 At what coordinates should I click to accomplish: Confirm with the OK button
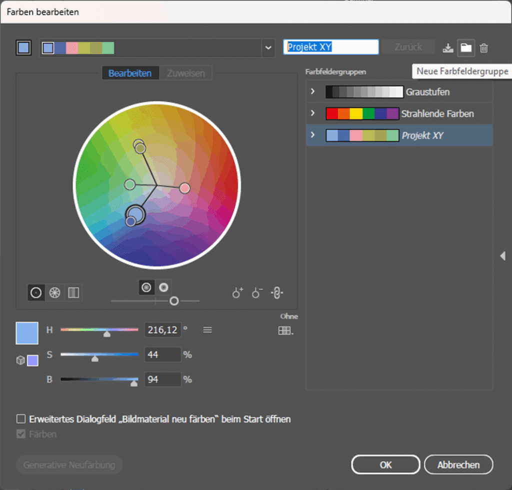click(385, 464)
